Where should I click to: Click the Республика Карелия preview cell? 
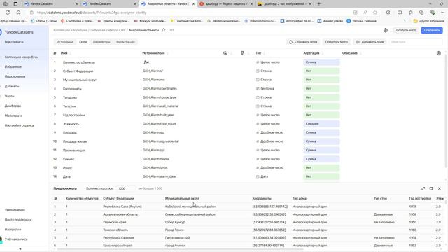(118, 238)
